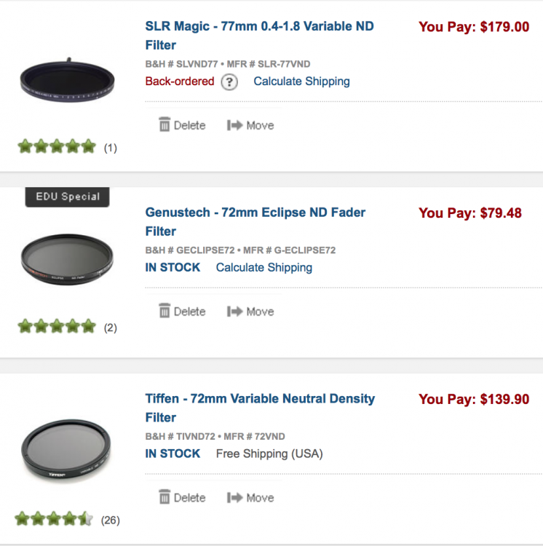The height and width of the screenshot is (546, 543).
Task: Move the SLR Magic Variable ND filter
Action: coord(250,125)
